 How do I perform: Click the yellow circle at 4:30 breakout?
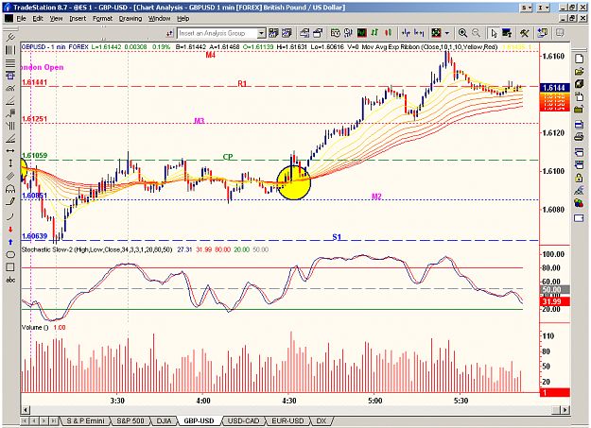[x=294, y=182]
